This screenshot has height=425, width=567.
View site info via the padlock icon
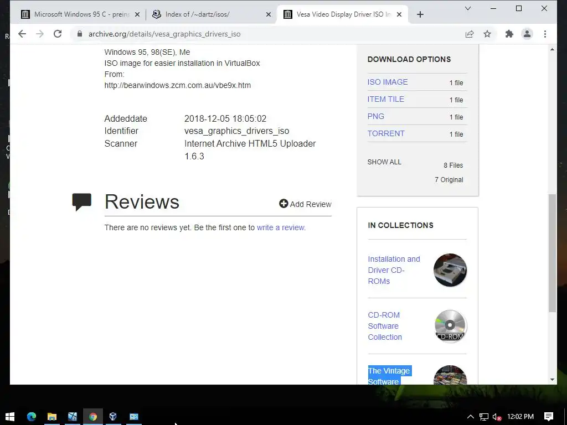click(80, 34)
